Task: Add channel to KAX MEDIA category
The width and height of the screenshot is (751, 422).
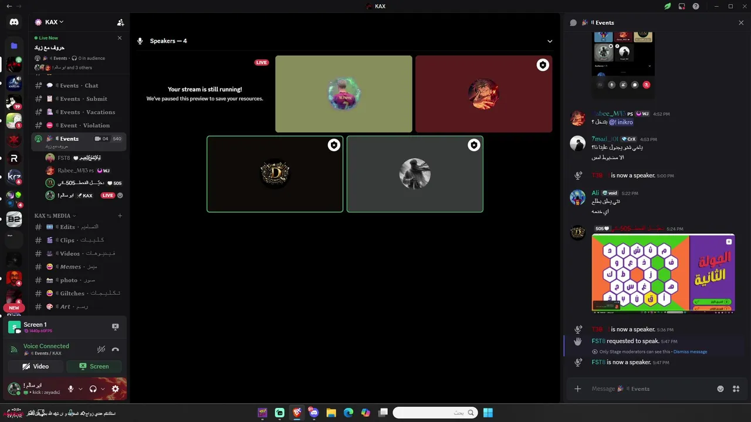Action: 120,216
